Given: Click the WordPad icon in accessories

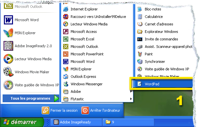Looking at the screenshot, I should point(140,84).
